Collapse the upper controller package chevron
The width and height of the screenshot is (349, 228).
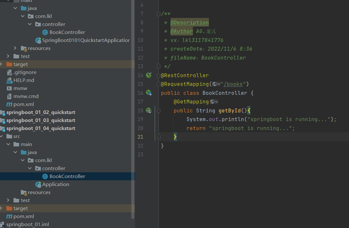(30, 24)
